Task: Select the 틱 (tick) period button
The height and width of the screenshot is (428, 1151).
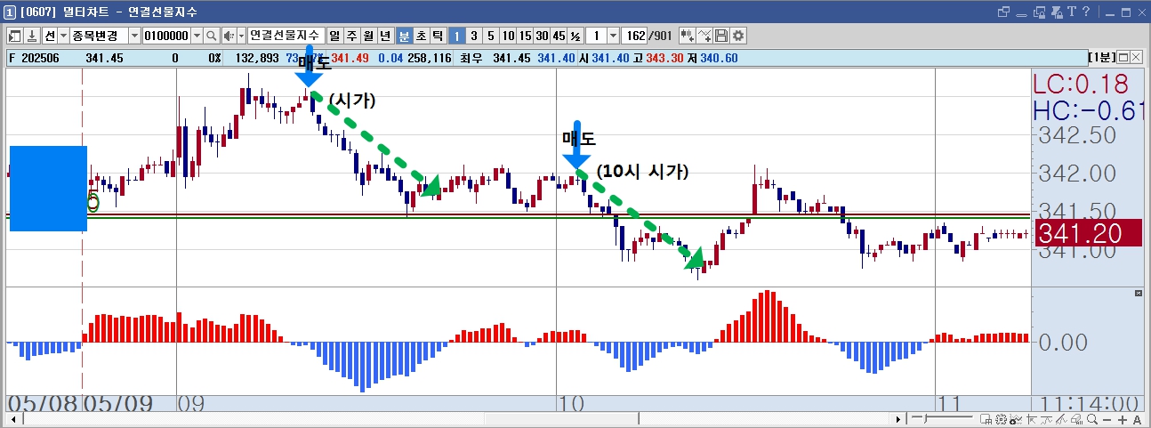Action: [438, 36]
